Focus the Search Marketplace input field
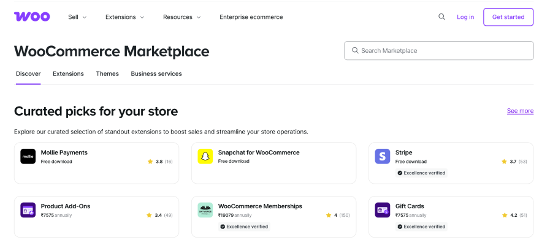The image size is (542, 248). [438, 50]
